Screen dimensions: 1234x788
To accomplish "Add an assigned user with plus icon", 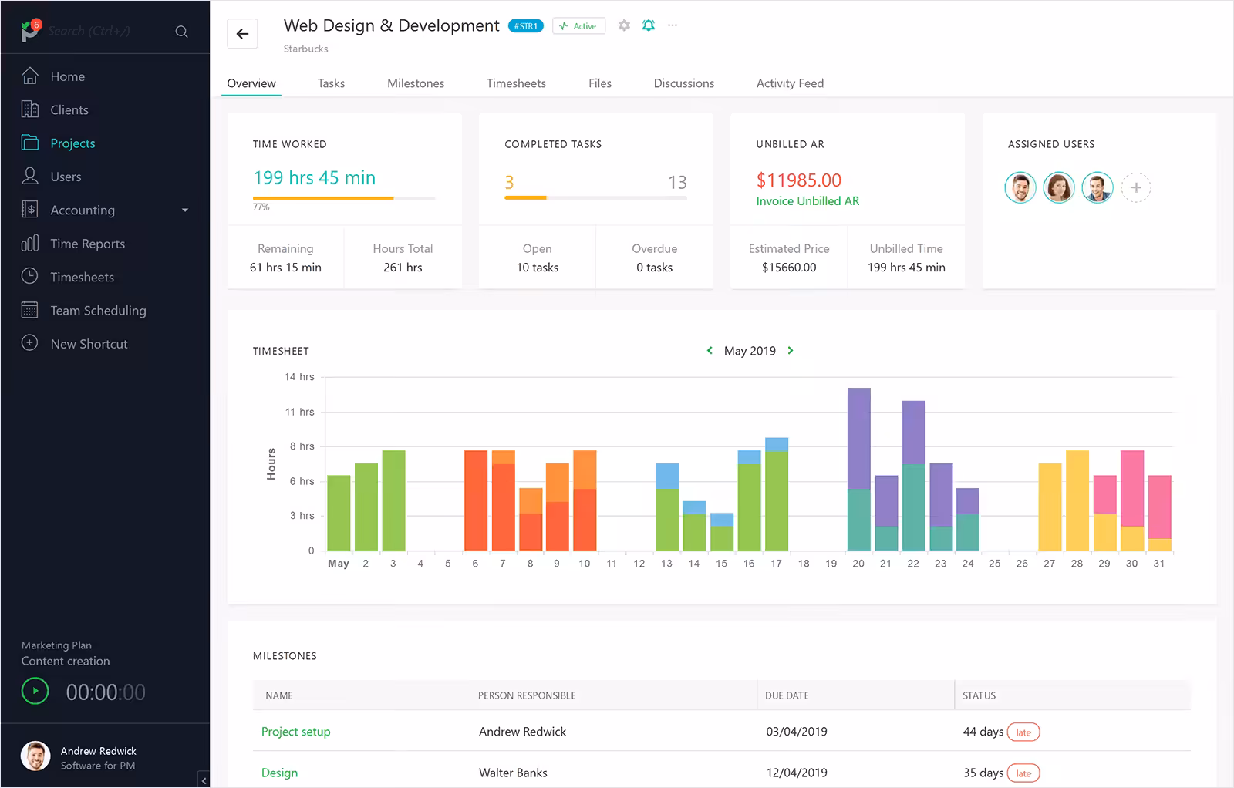I will [x=1135, y=187].
